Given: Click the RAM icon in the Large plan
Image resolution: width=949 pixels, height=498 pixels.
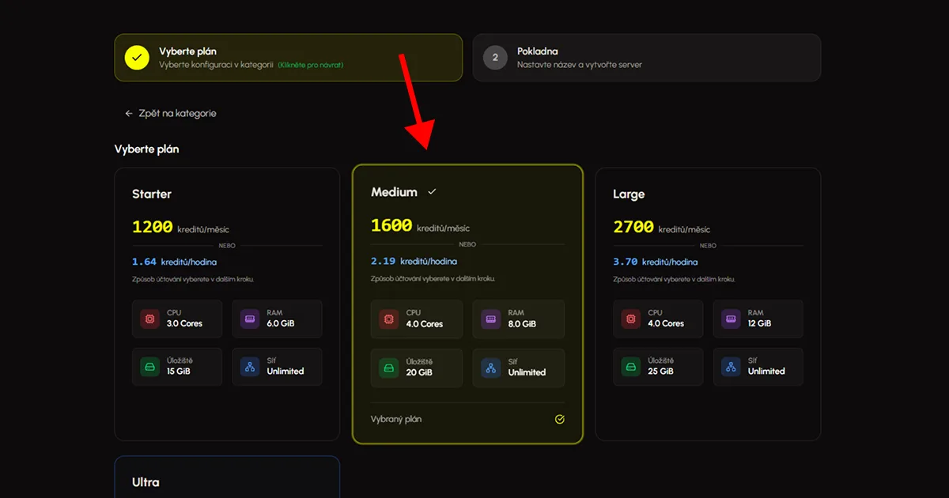Looking at the screenshot, I should coord(729,319).
